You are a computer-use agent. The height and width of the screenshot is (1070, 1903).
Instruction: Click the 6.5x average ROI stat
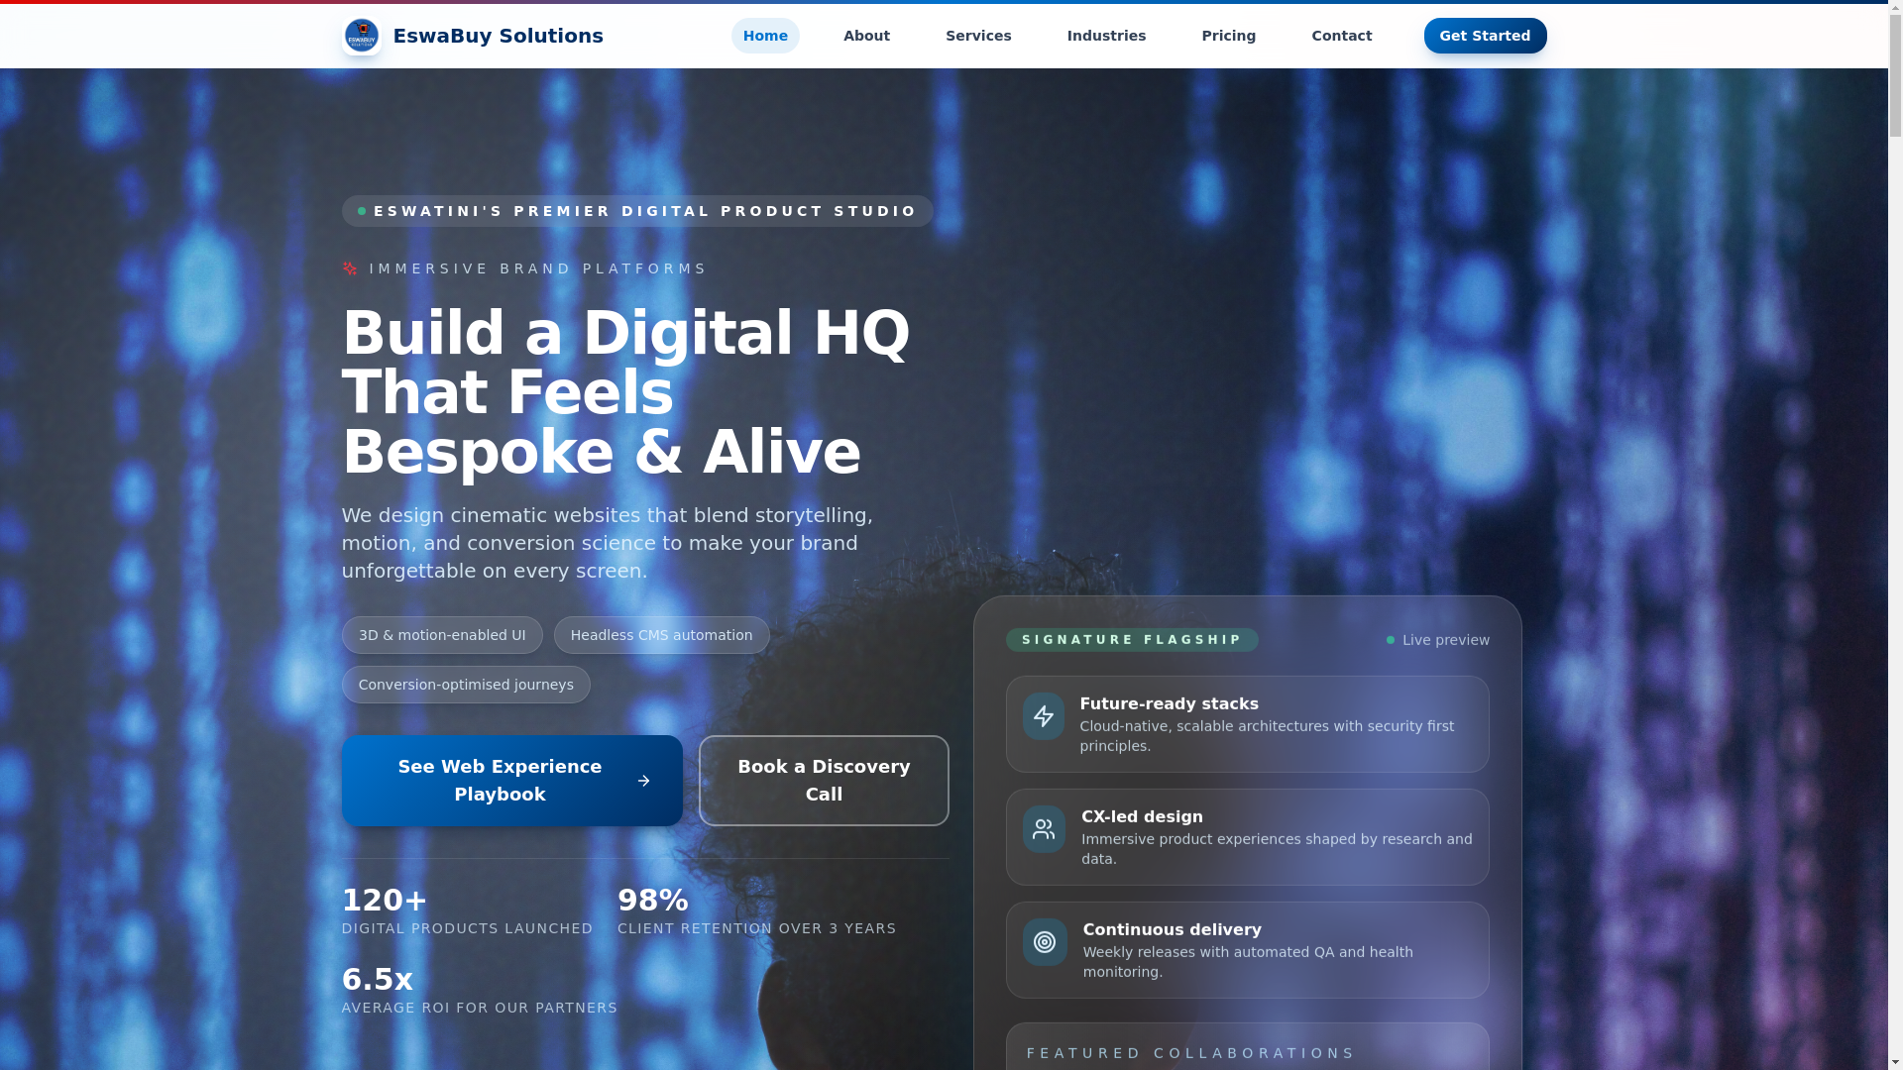479,989
